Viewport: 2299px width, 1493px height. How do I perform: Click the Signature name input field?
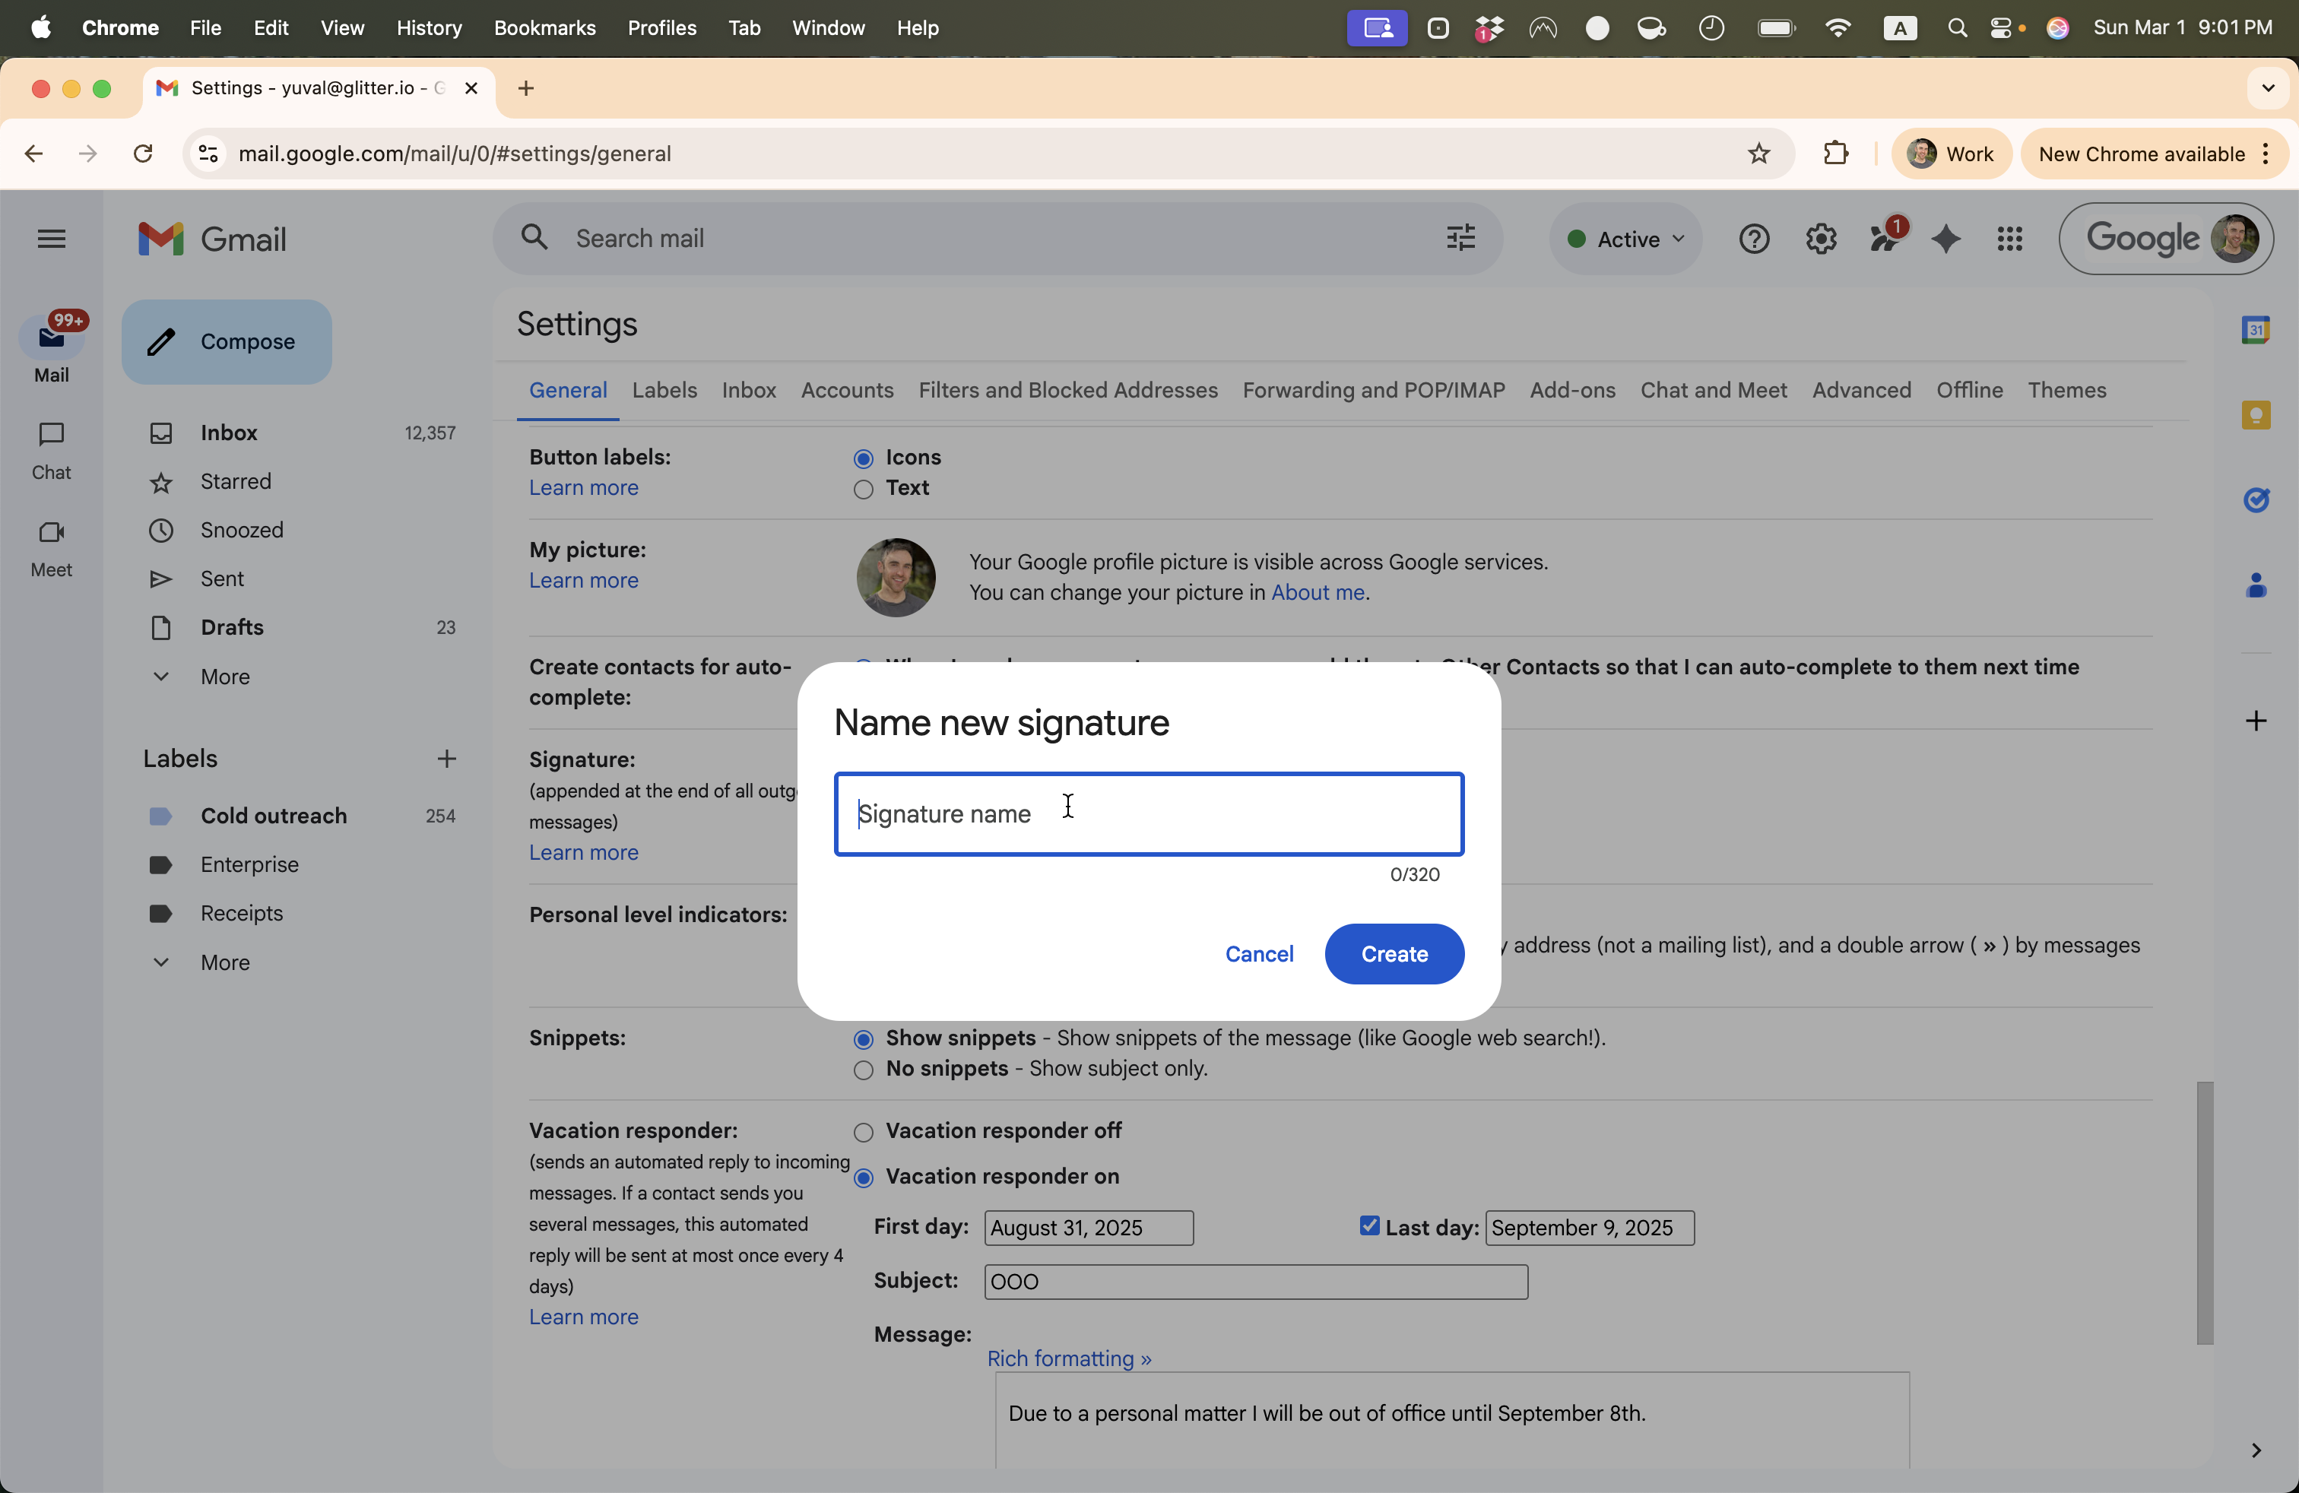click(1147, 814)
